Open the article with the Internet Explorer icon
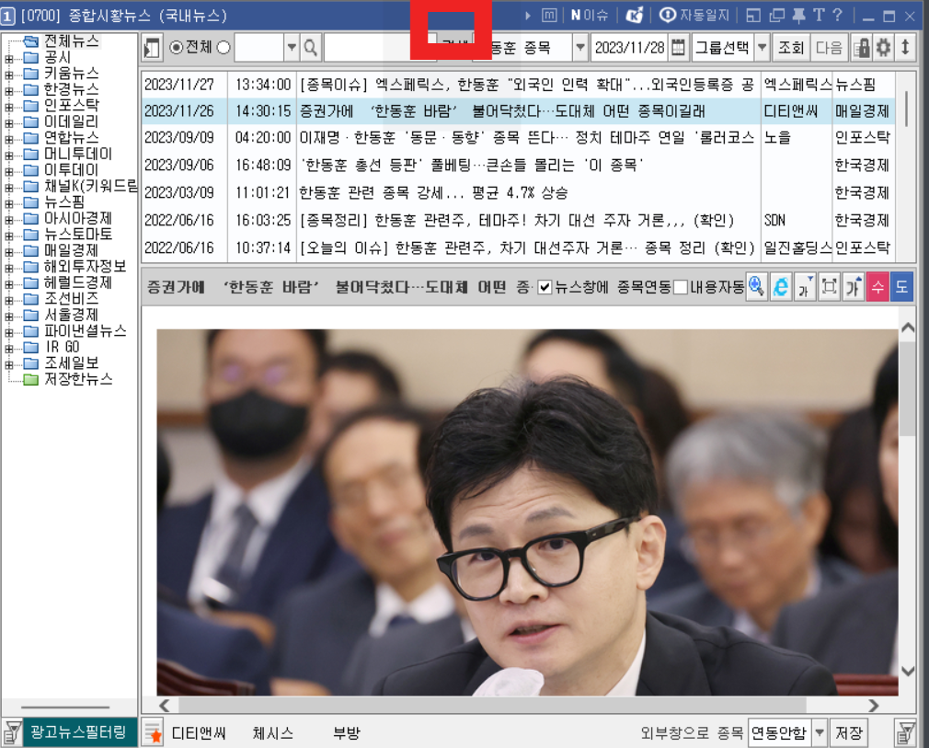Screen dimensions: 929x748 point(780,287)
